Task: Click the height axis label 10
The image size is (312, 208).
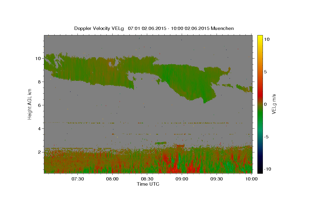Action: (38, 58)
